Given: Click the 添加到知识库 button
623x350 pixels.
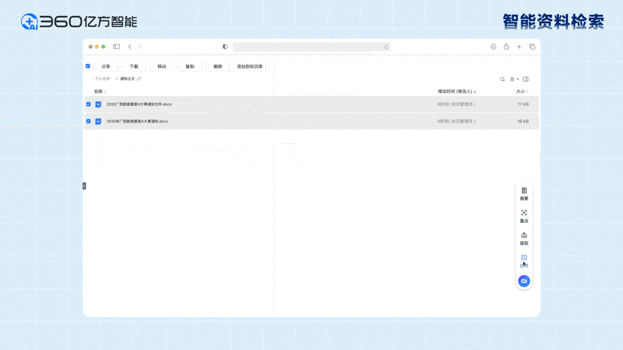Looking at the screenshot, I should point(249,67).
